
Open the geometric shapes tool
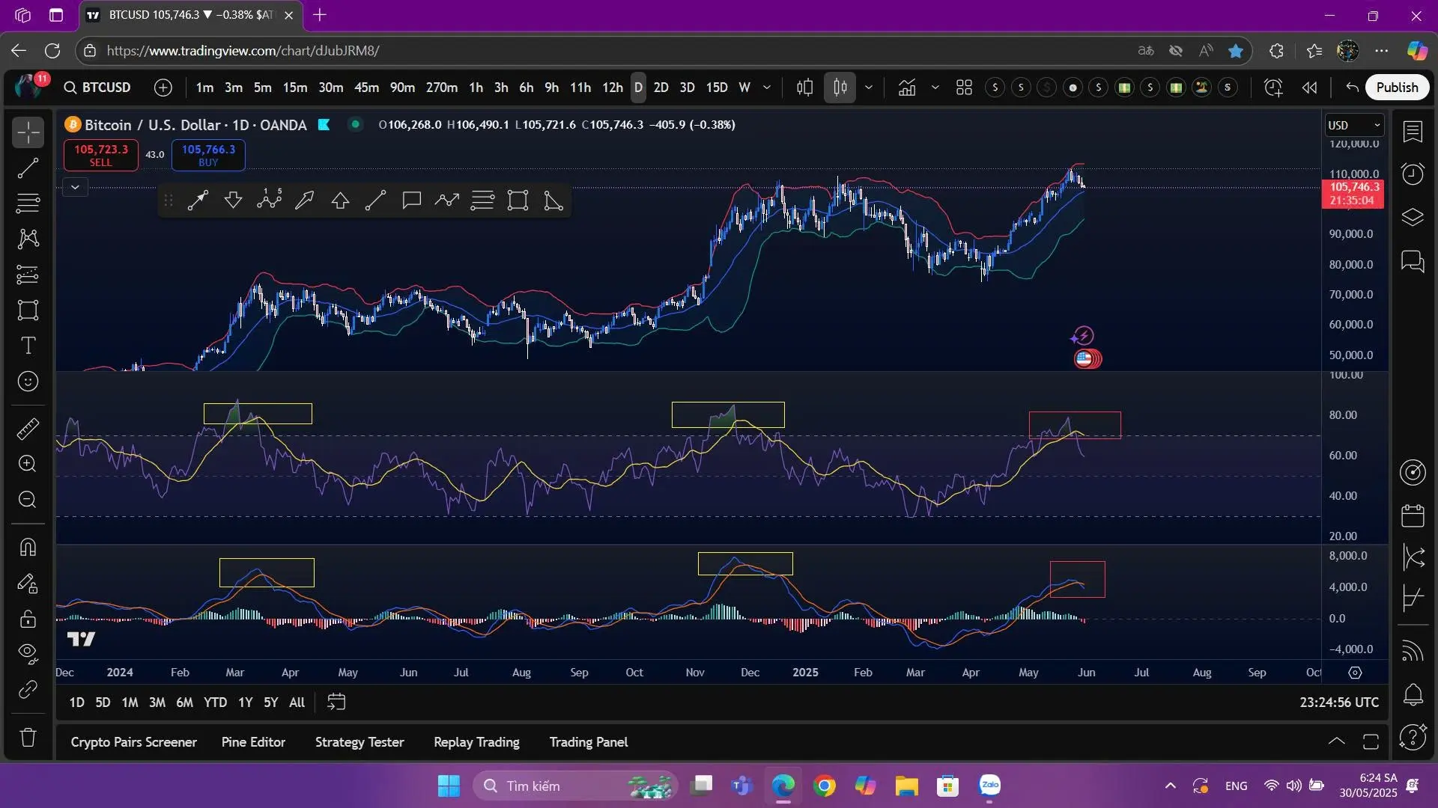(28, 310)
